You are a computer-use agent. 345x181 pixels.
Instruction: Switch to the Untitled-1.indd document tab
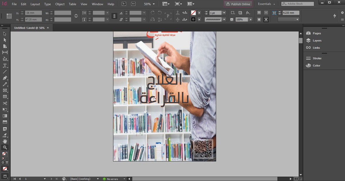(x=29, y=28)
